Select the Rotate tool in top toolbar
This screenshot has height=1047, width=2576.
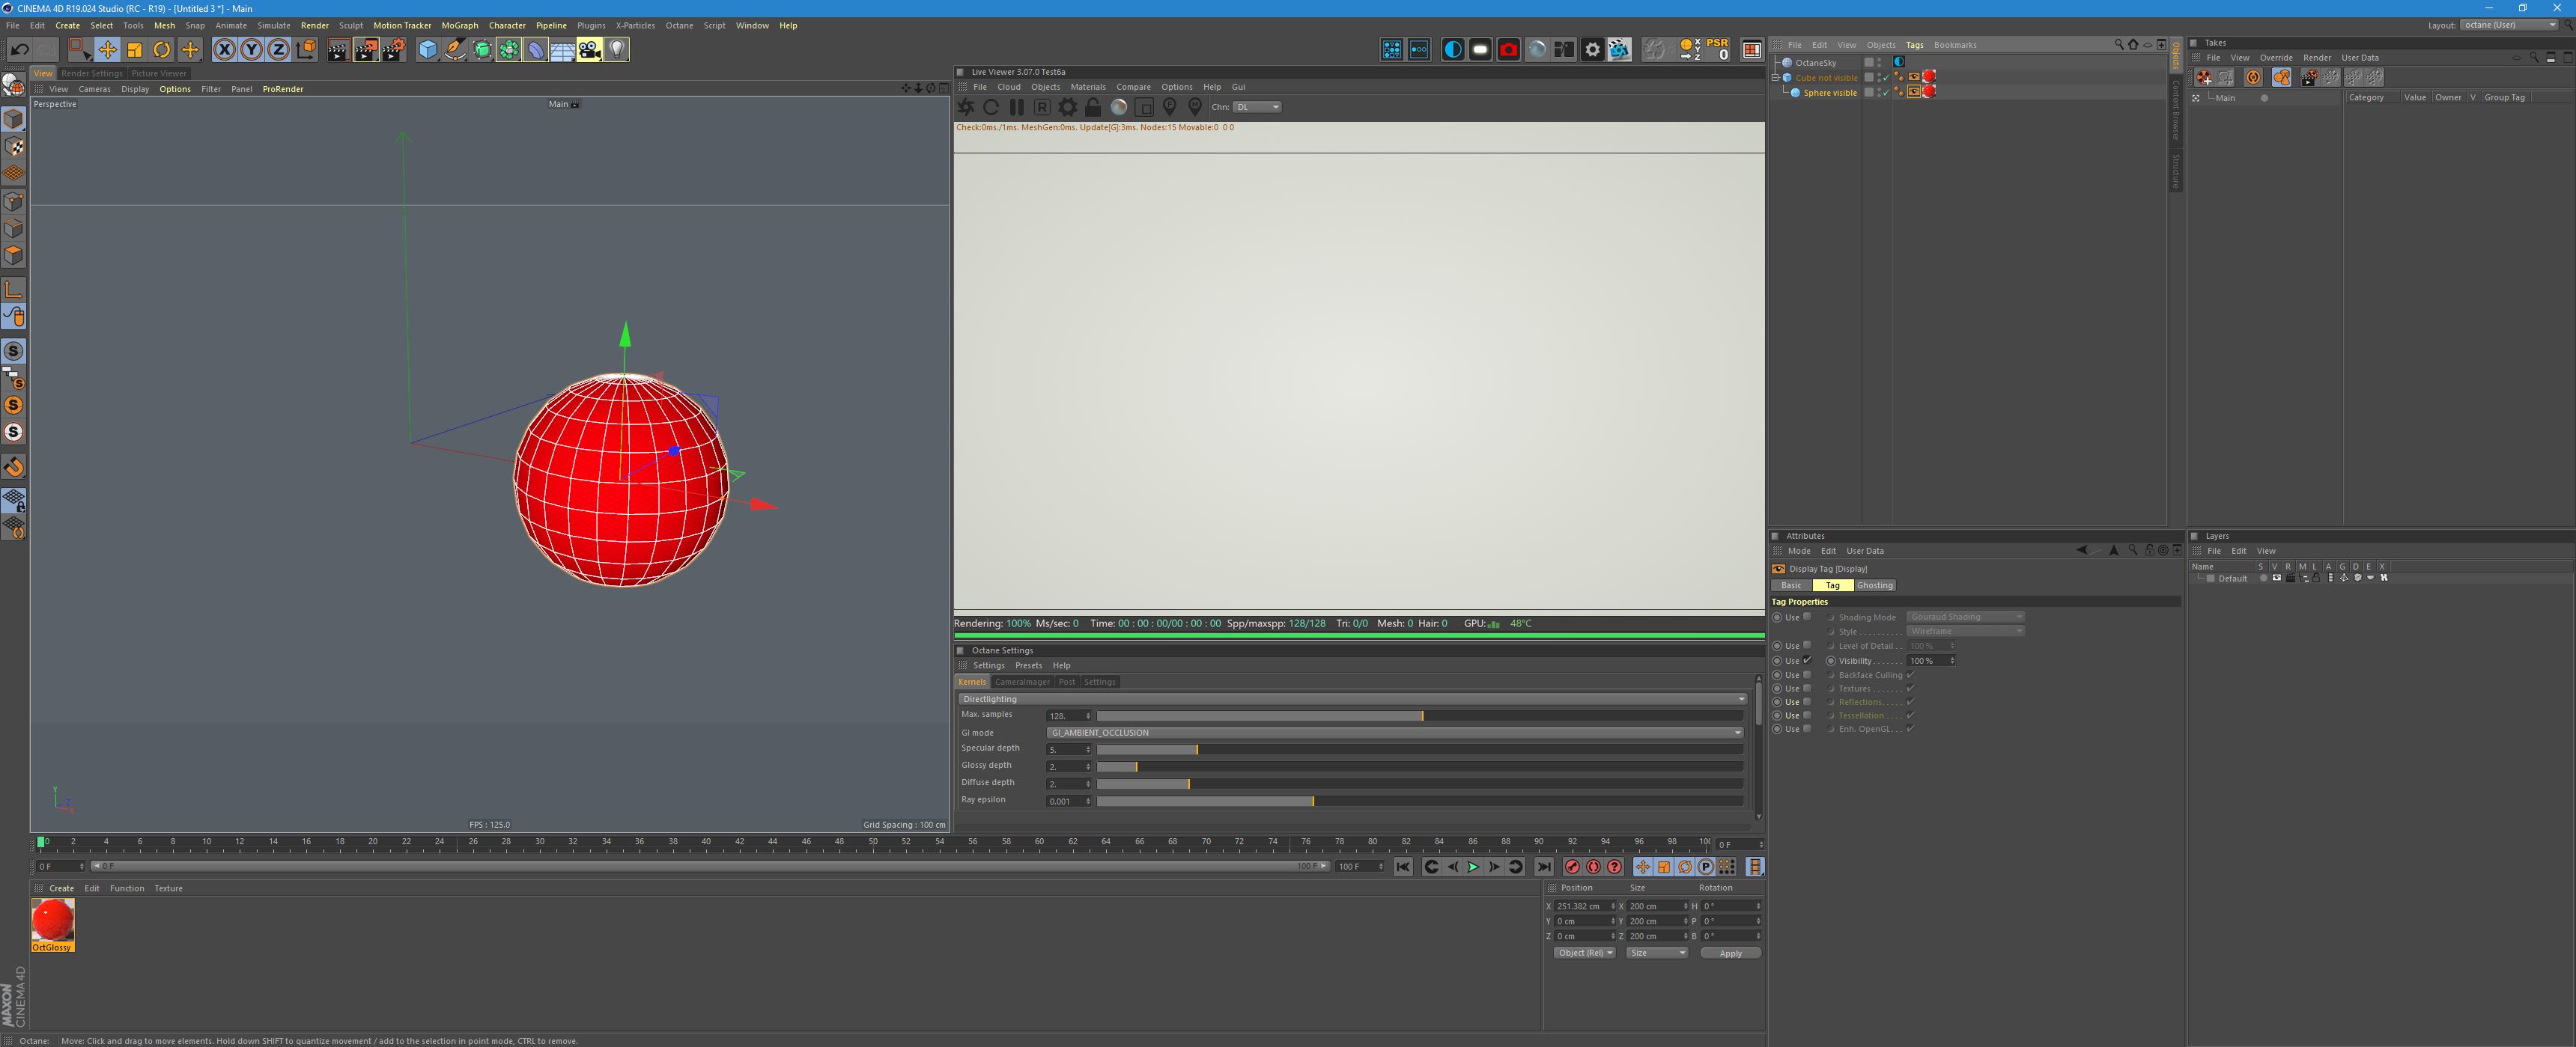click(161, 50)
